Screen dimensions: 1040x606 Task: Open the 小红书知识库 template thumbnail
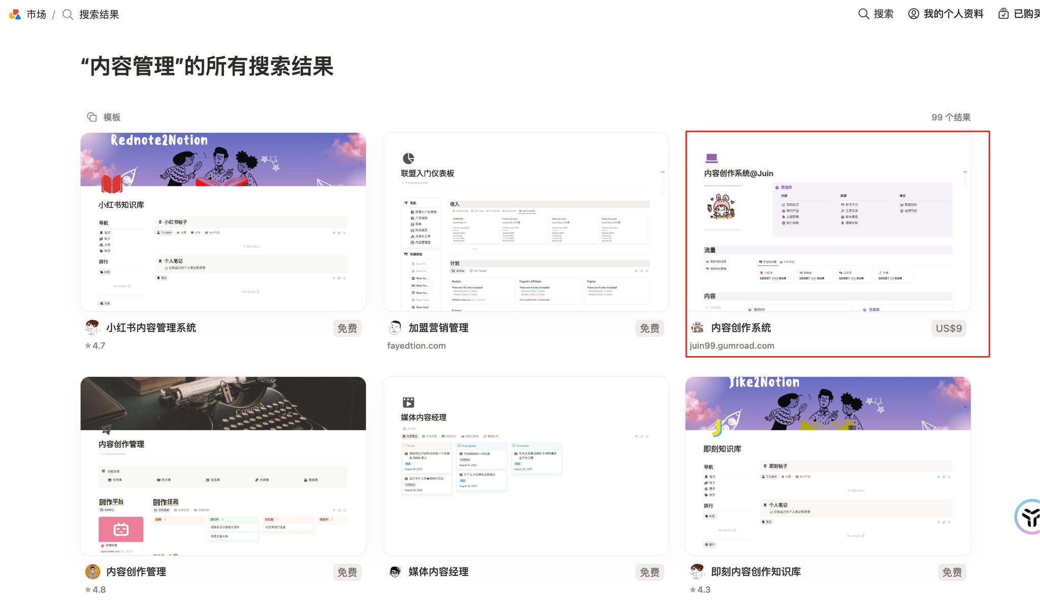(x=223, y=222)
